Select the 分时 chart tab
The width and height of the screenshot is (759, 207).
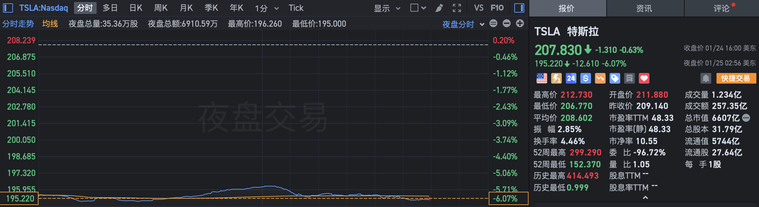coord(85,8)
